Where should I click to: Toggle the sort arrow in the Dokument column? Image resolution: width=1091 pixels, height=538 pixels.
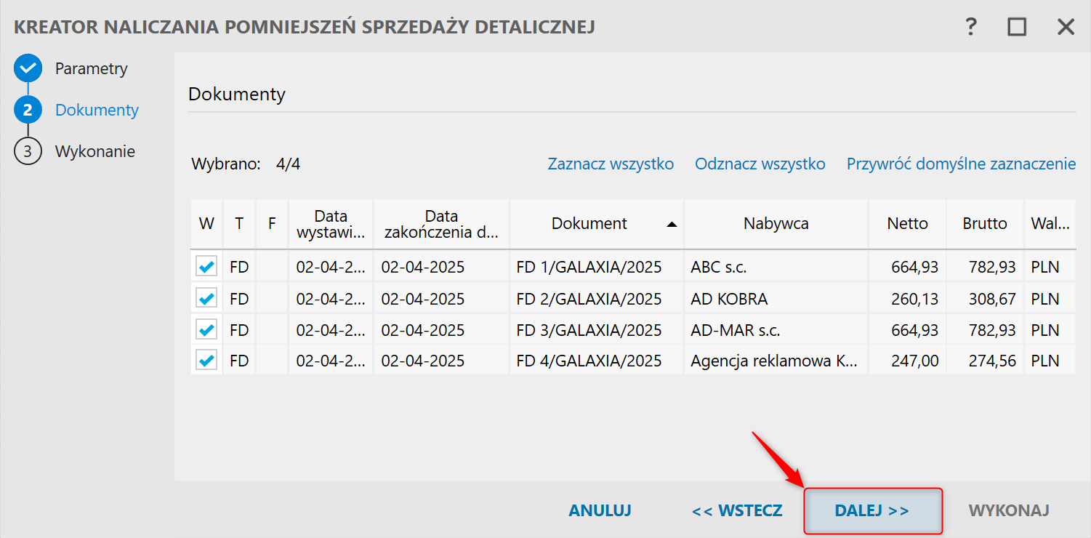pos(672,224)
